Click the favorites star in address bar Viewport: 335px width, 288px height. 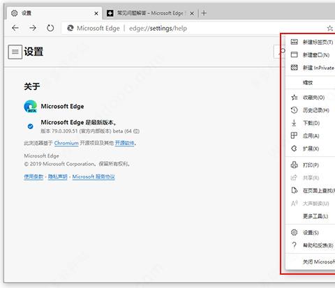[330, 29]
